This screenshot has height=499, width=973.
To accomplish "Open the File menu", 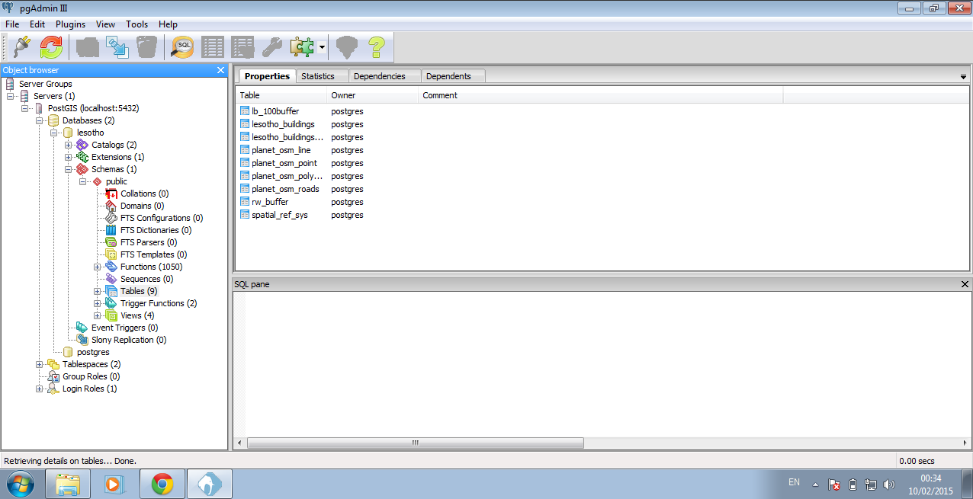I will 12,24.
